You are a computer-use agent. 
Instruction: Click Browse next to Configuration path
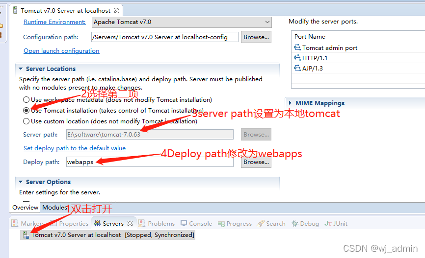tap(256, 37)
